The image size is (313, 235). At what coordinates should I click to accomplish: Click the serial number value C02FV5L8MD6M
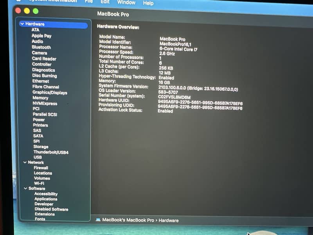point(174,97)
